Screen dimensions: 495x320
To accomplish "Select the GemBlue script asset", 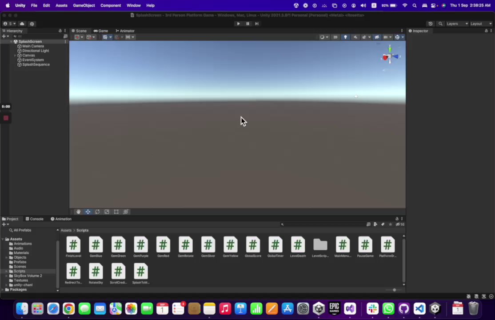I will (x=96, y=247).
